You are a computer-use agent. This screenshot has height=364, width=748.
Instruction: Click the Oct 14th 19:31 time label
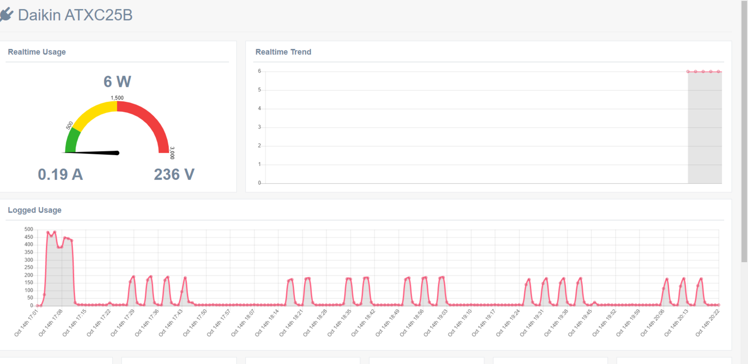pos(532,322)
